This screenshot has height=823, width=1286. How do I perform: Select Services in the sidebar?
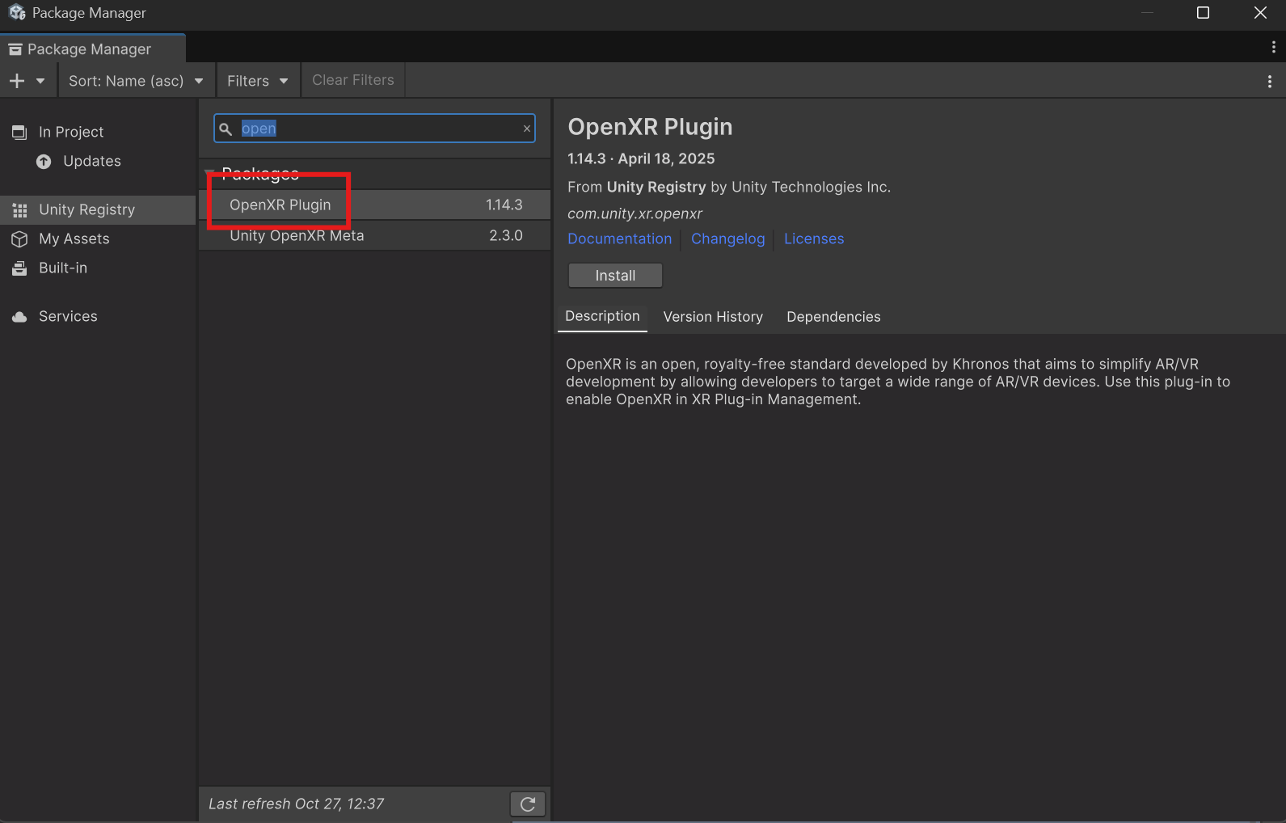tap(68, 316)
